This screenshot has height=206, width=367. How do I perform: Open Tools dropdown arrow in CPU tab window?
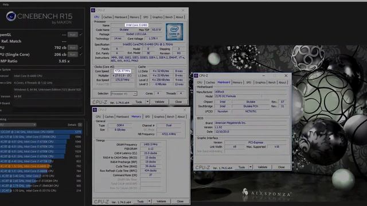pyautogui.click(x=148, y=102)
